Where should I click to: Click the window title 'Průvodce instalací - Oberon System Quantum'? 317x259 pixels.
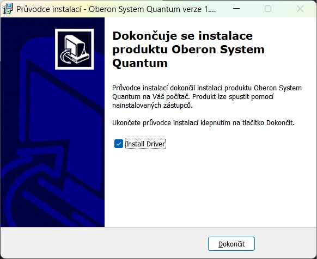pos(116,9)
